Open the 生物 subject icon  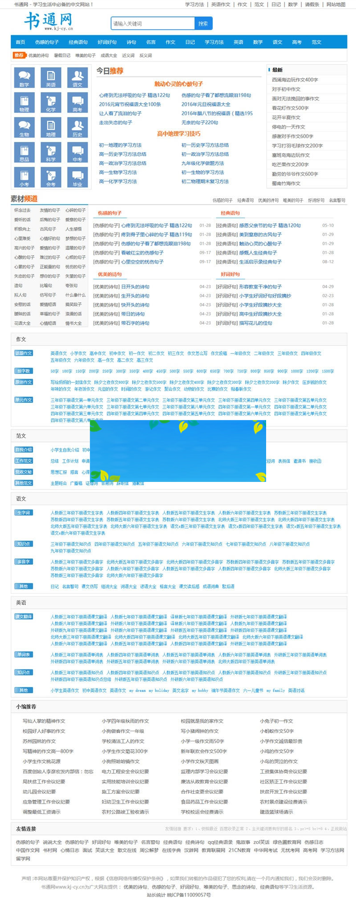[24, 128]
